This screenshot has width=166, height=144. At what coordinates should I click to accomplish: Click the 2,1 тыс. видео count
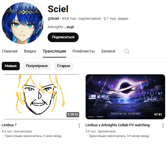pos(116,19)
